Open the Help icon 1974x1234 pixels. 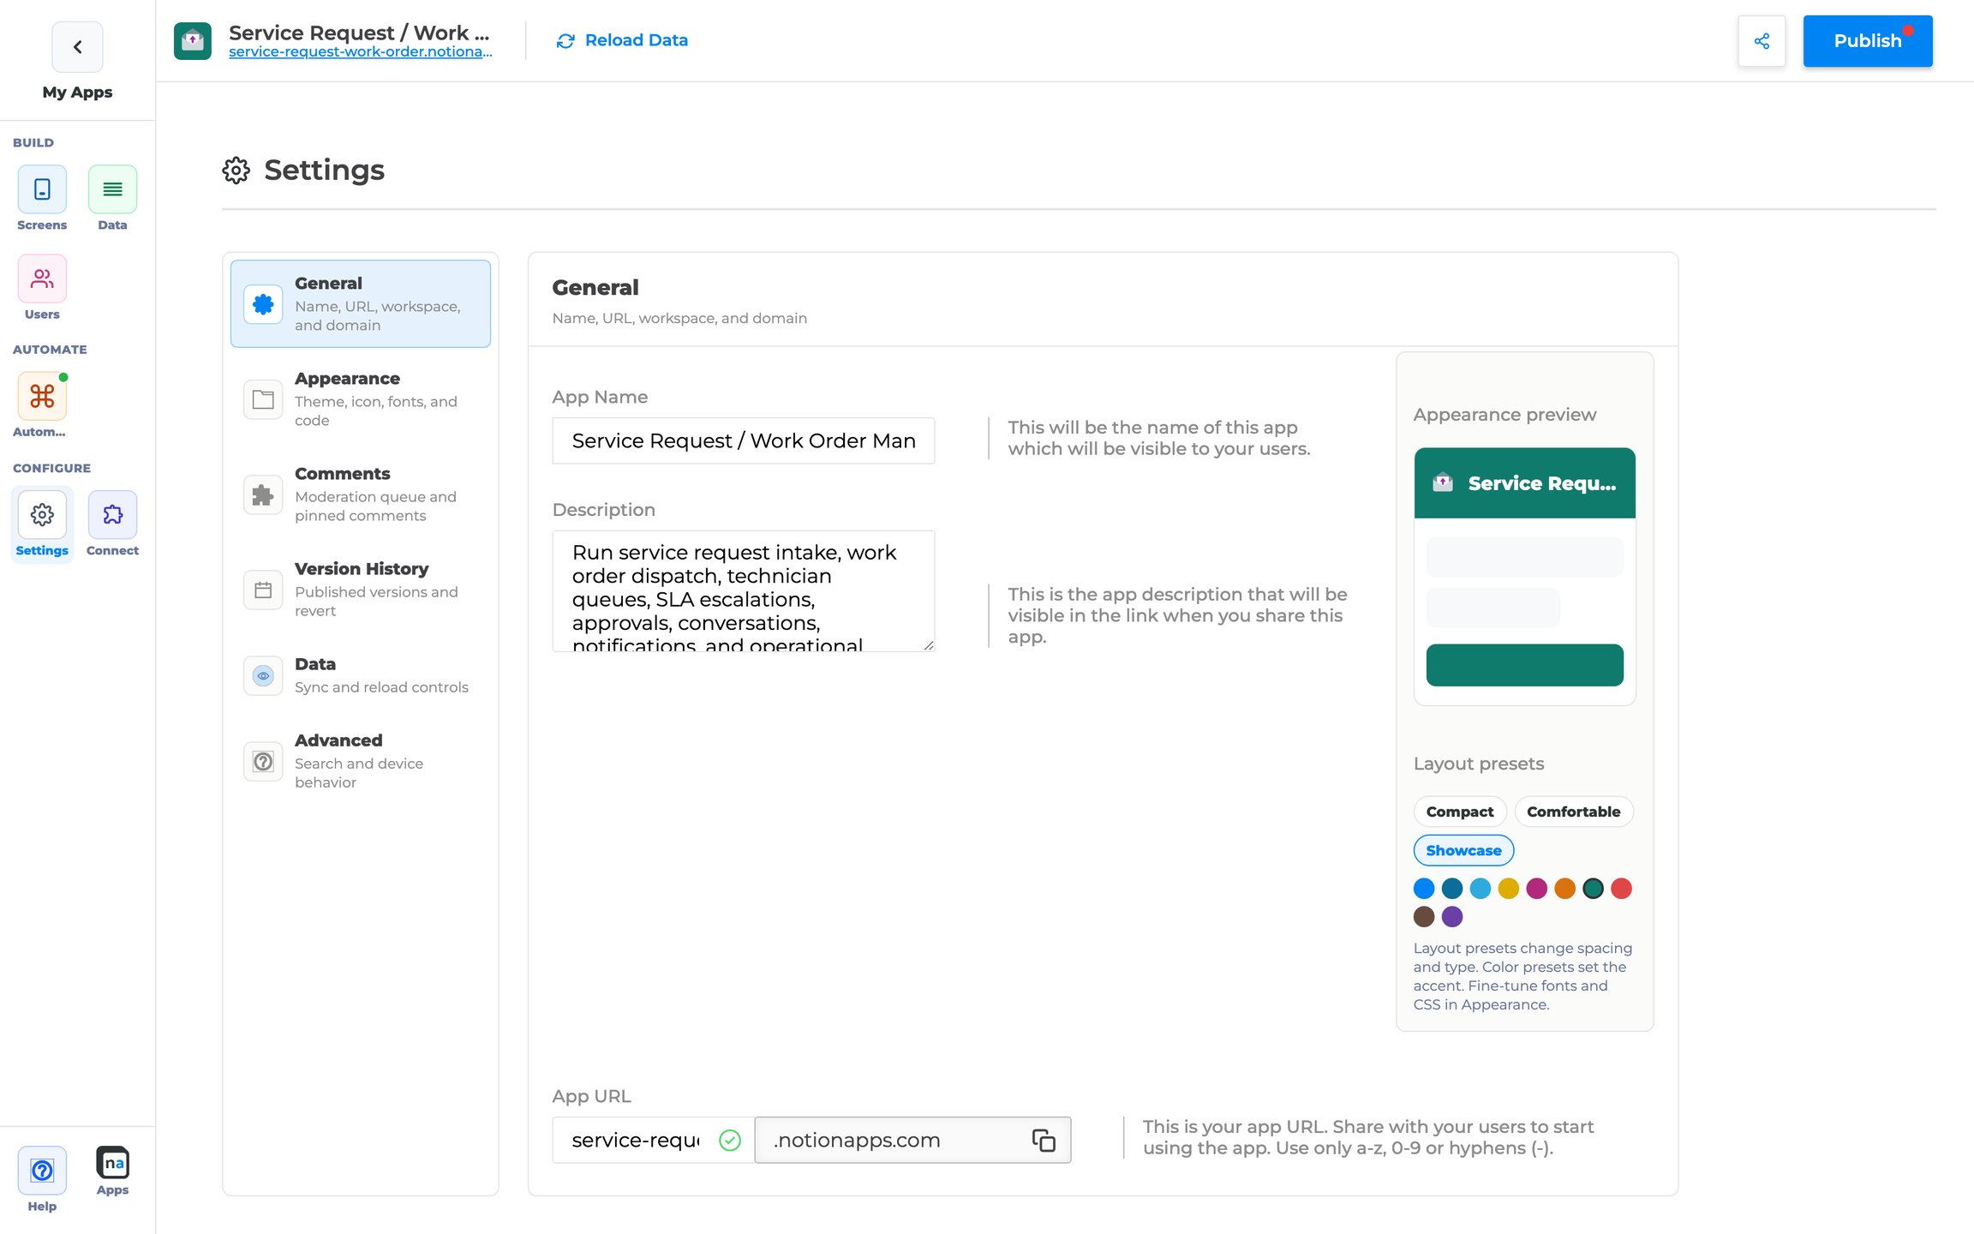(42, 1170)
